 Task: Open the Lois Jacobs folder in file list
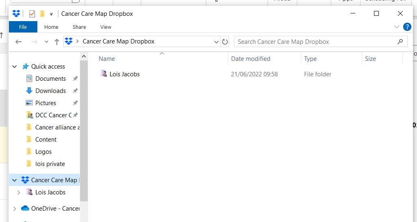[124, 74]
